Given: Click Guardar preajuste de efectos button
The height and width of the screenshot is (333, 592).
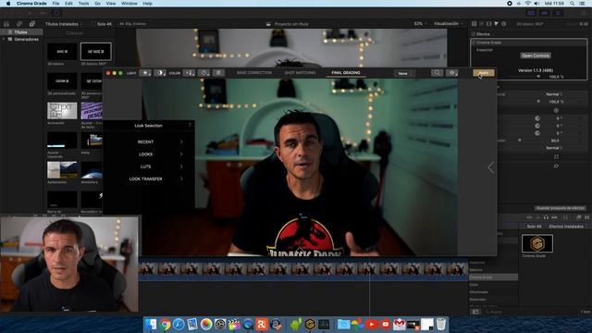Looking at the screenshot, I should click(x=561, y=208).
